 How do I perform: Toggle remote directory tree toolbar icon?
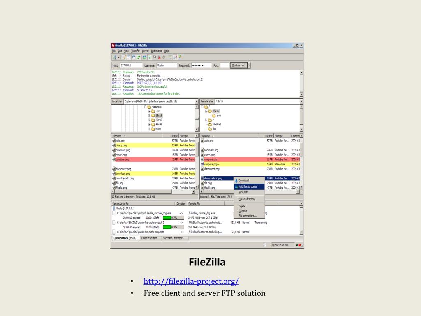point(134,57)
